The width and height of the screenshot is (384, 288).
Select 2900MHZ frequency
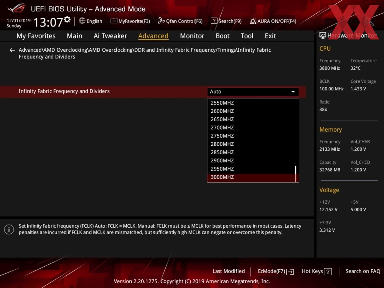tap(253, 160)
